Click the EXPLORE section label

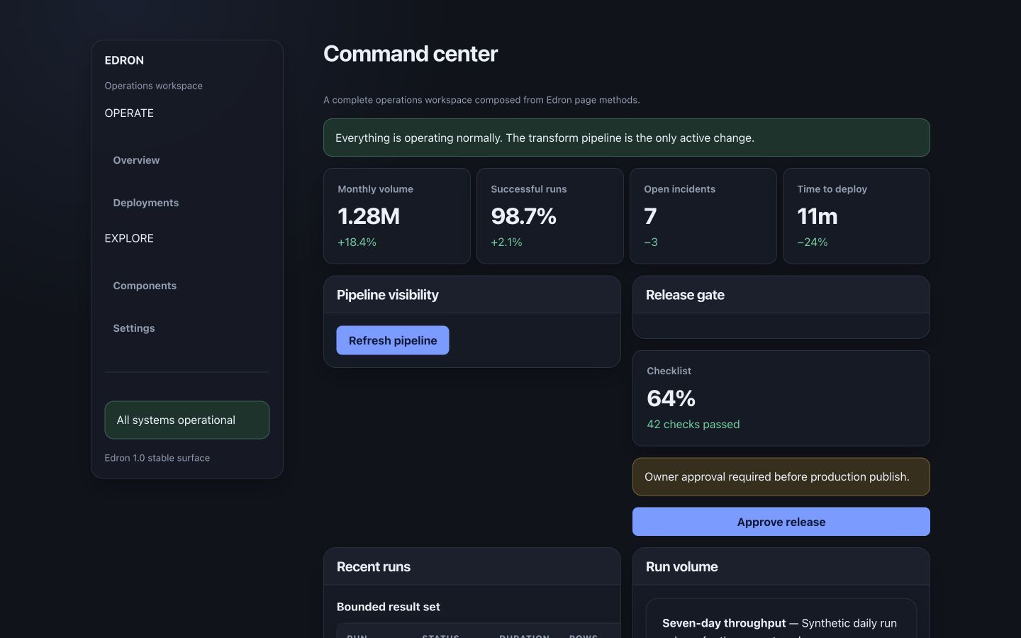[x=129, y=238]
